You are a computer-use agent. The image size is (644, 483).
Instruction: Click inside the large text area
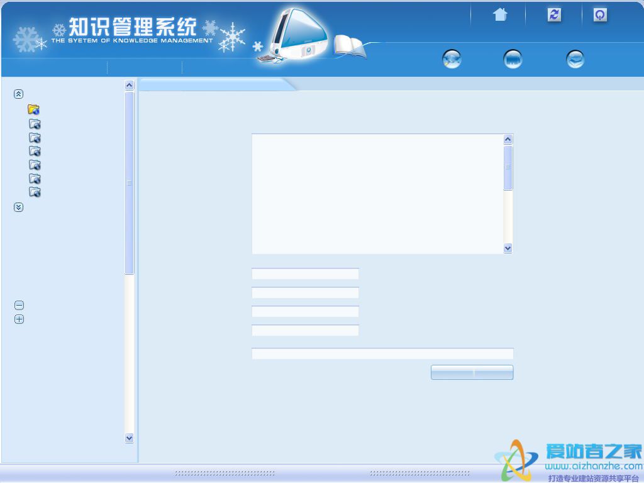point(377,194)
